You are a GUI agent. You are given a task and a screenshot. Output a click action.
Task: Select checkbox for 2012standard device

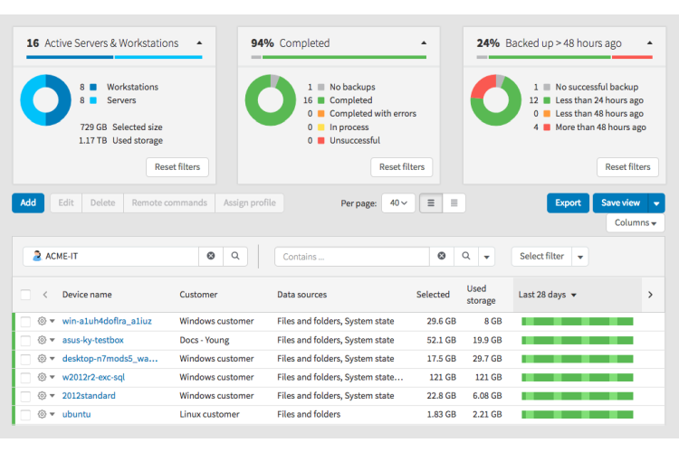tap(26, 396)
